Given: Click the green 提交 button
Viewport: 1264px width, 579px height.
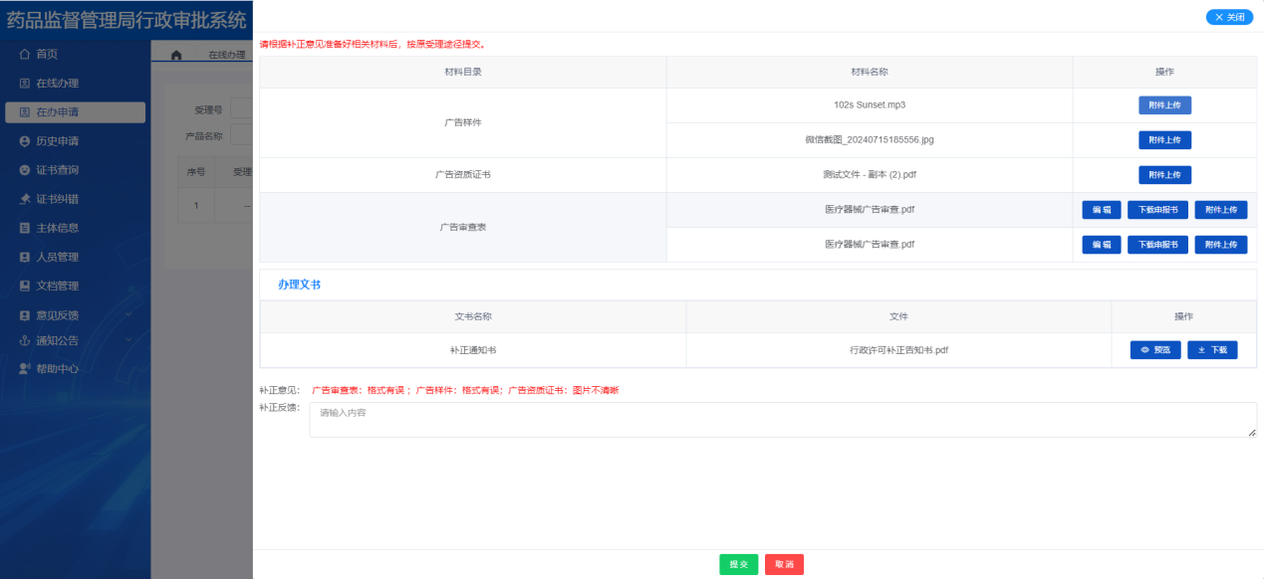Looking at the screenshot, I should [x=738, y=564].
